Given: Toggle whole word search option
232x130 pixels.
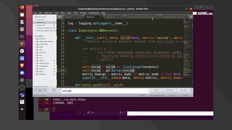Looking at the screenshot, I should pyautogui.click(x=45, y=90).
